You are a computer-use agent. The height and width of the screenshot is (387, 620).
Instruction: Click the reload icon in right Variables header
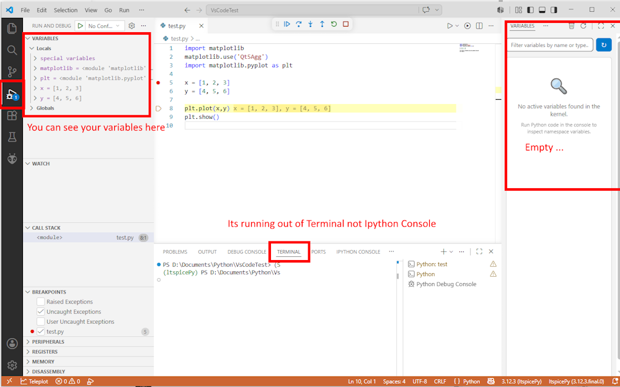pos(583,25)
